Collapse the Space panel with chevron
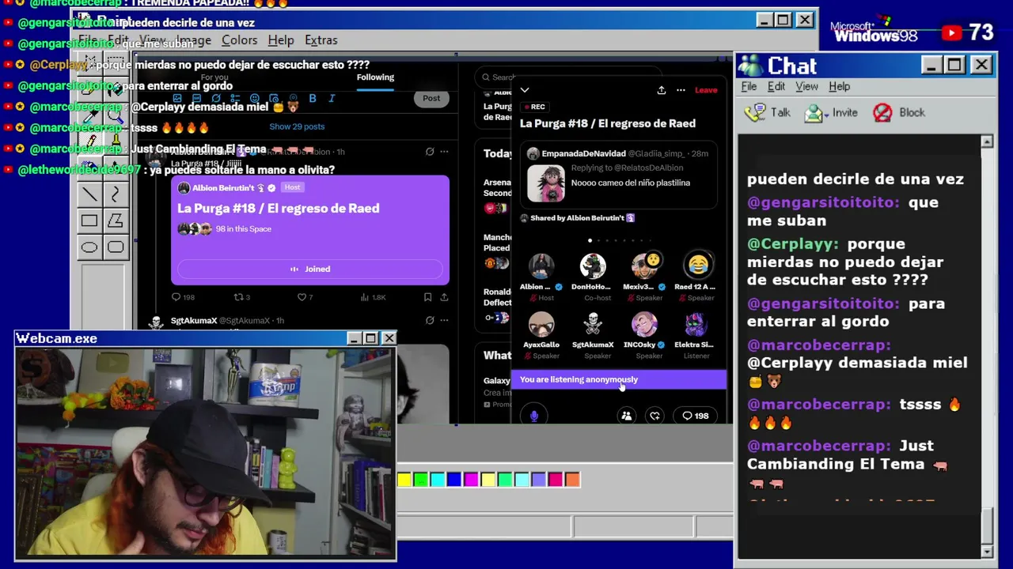 click(525, 90)
